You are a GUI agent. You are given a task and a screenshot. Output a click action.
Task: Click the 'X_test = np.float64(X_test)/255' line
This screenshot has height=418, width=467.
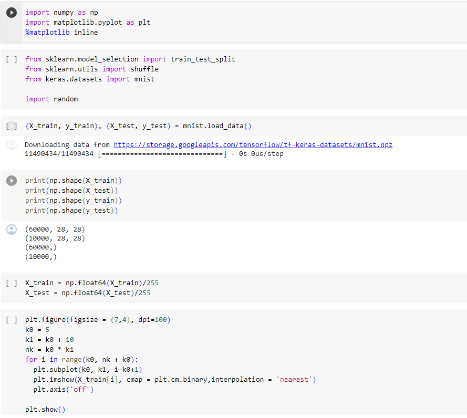pyautogui.click(x=88, y=292)
